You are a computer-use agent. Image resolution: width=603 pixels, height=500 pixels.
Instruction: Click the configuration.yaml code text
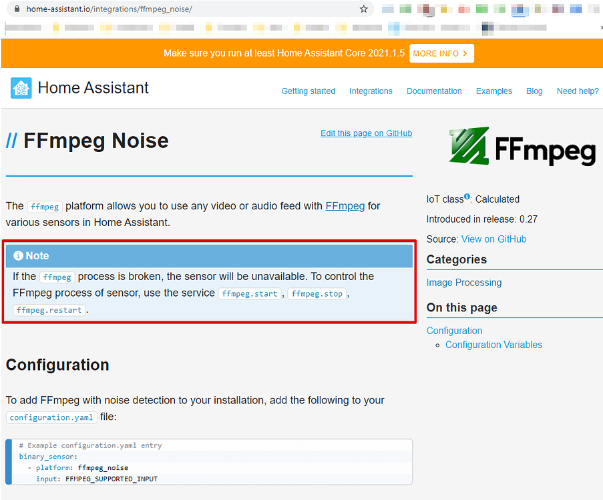51,417
